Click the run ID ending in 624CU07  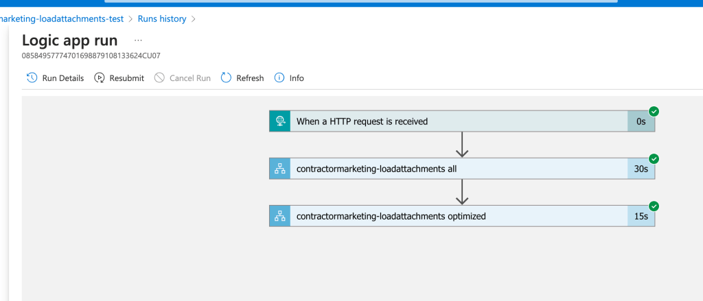tap(91, 56)
